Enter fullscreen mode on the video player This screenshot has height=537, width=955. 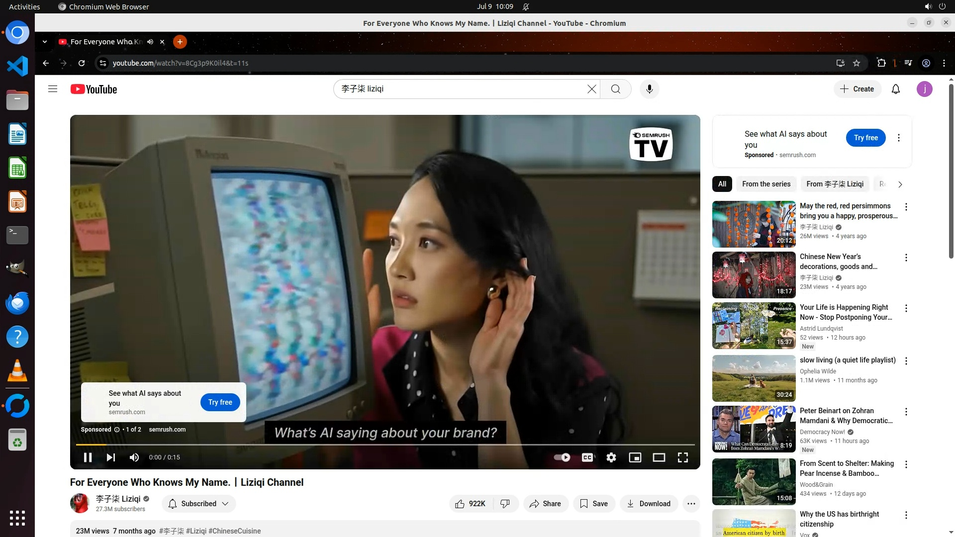point(683,457)
